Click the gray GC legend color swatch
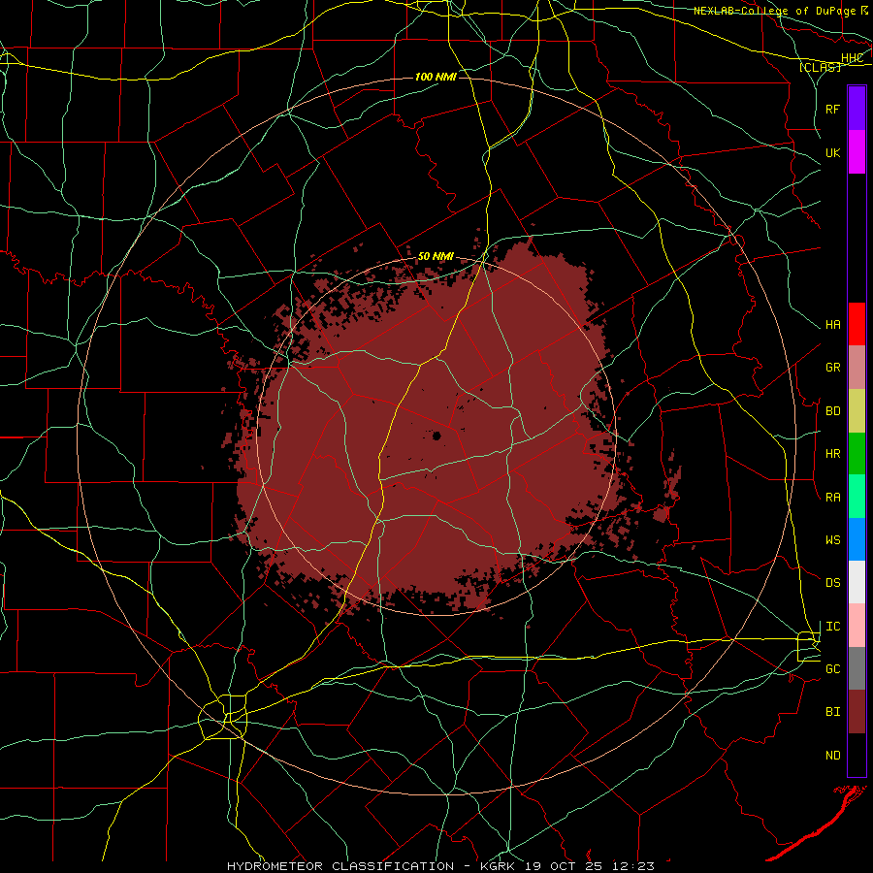Screen dimensions: 873x873 (x=857, y=668)
